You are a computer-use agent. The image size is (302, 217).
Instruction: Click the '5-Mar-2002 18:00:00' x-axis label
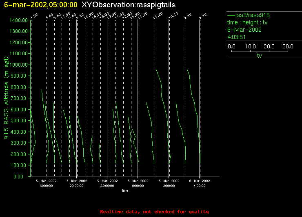[x=46, y=183]
